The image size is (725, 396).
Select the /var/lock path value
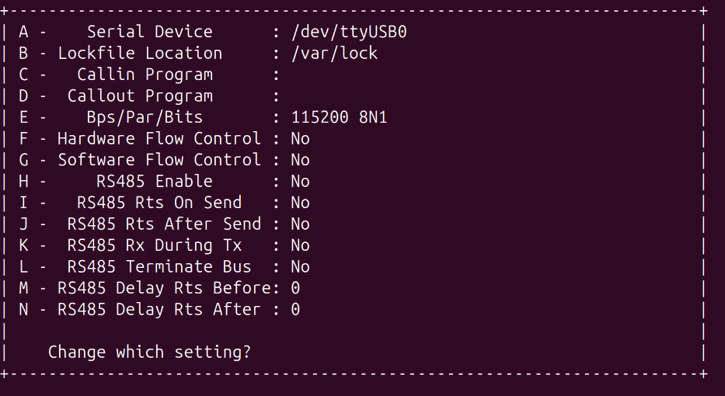click(334, 54)
